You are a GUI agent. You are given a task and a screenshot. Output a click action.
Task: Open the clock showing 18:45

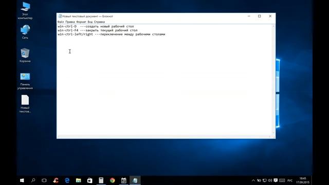[x=303, y=180]
